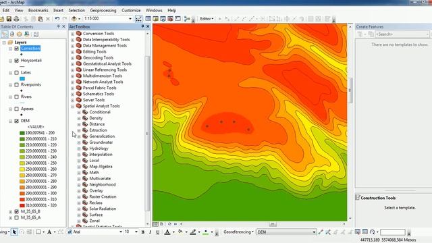This screenshot has height=243, width=432.
Task: Toggle bold text formatting
Action: [142, 232]
